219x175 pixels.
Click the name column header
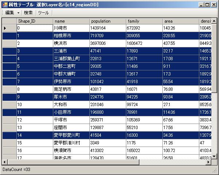point(71,21)
